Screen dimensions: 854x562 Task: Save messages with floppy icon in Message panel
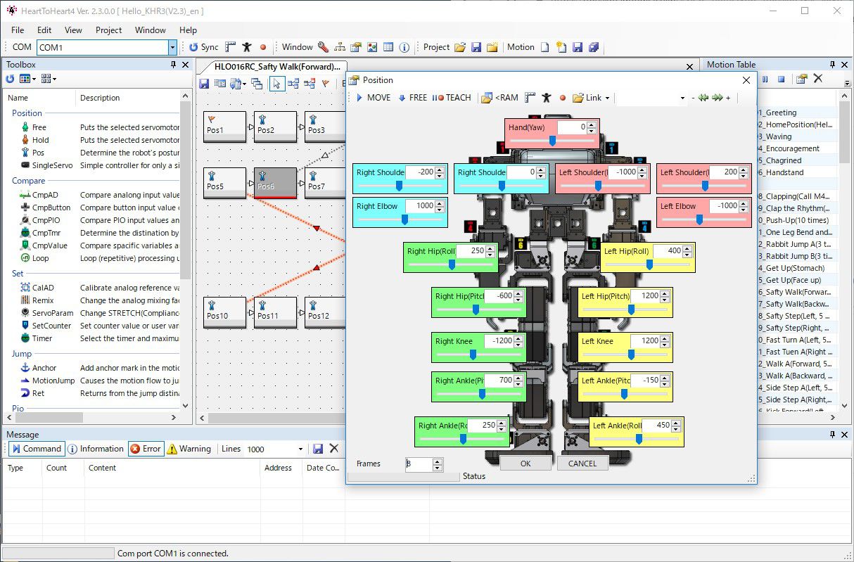click(318, 449)
